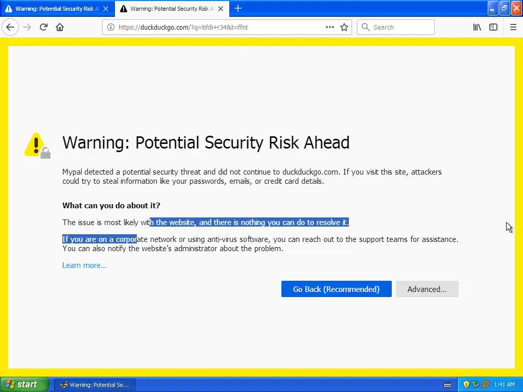Open the hamburger application menu
Viewport: 523px width, 392px height.
pyautogui.click(x=513, y=27)
